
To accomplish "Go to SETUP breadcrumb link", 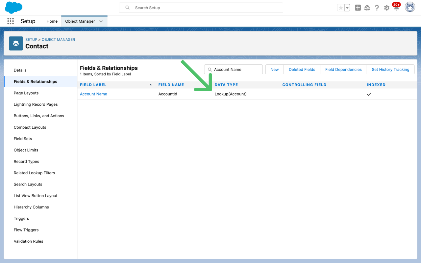I will (x=31, y=39).
